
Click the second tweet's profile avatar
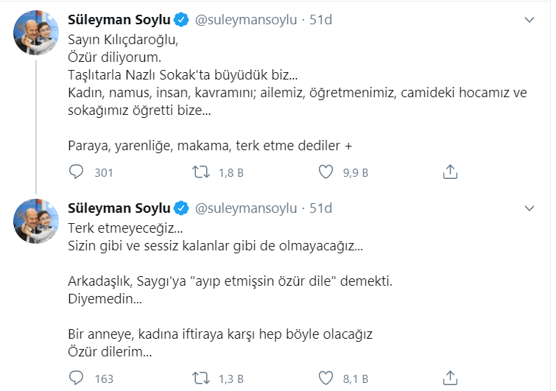tap(36, 221)
